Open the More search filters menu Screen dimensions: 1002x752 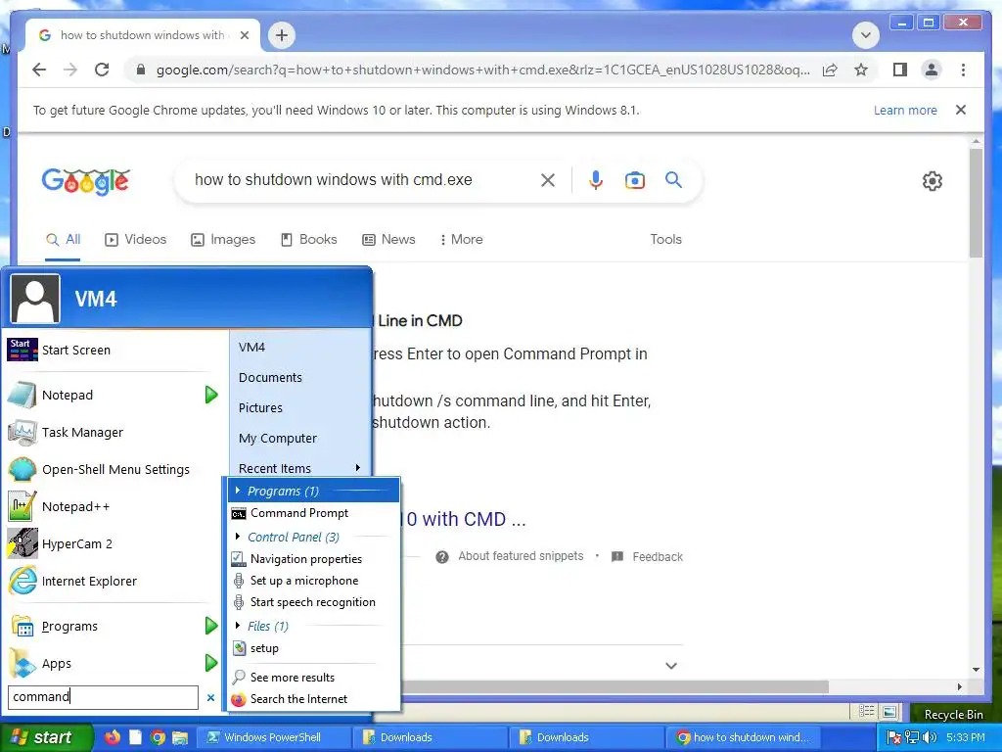pyautogui.click(x=461, y=239)
